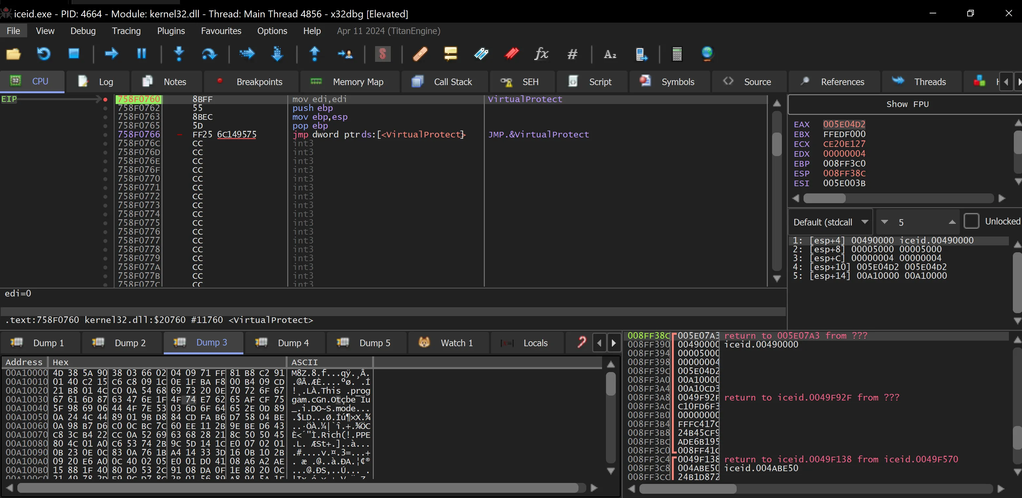Viewport: 1022px width, 498px height.
Task: Open the Favourites menu
Action: click(x=221, y=31)
